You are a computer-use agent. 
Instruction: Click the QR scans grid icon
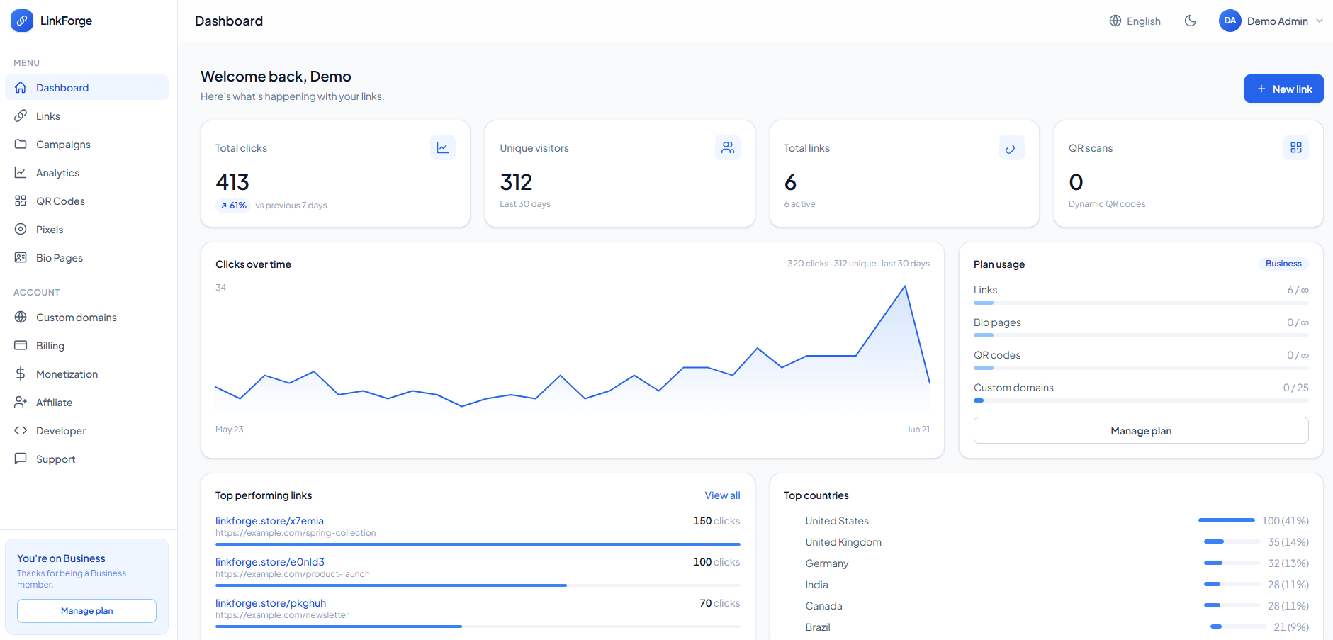(x=1296, y=147)
